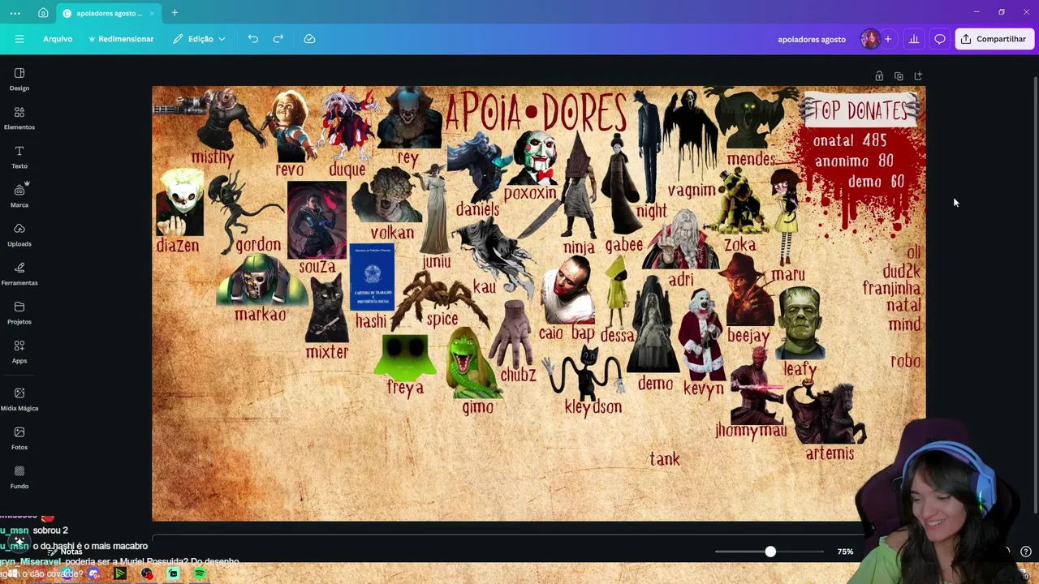Edit the design title apoiadores agosto
1039x584 pixels.
pos(812,39)
